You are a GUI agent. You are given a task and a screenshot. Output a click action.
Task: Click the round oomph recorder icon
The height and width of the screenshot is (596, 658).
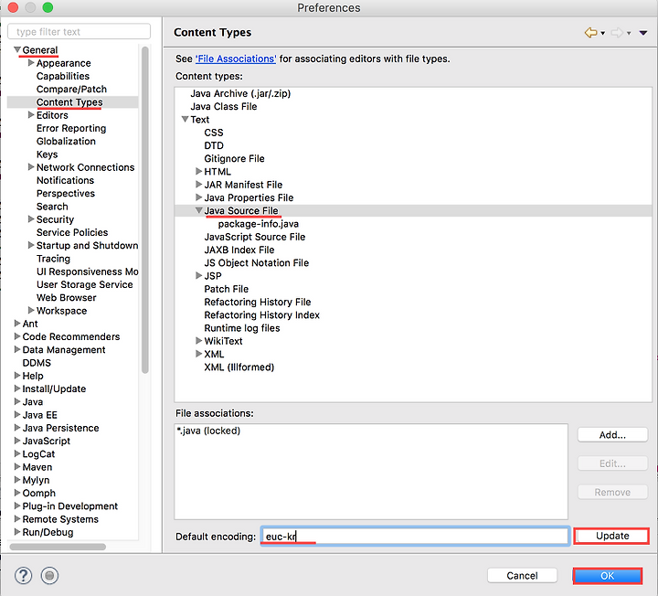tap(49, 576)
